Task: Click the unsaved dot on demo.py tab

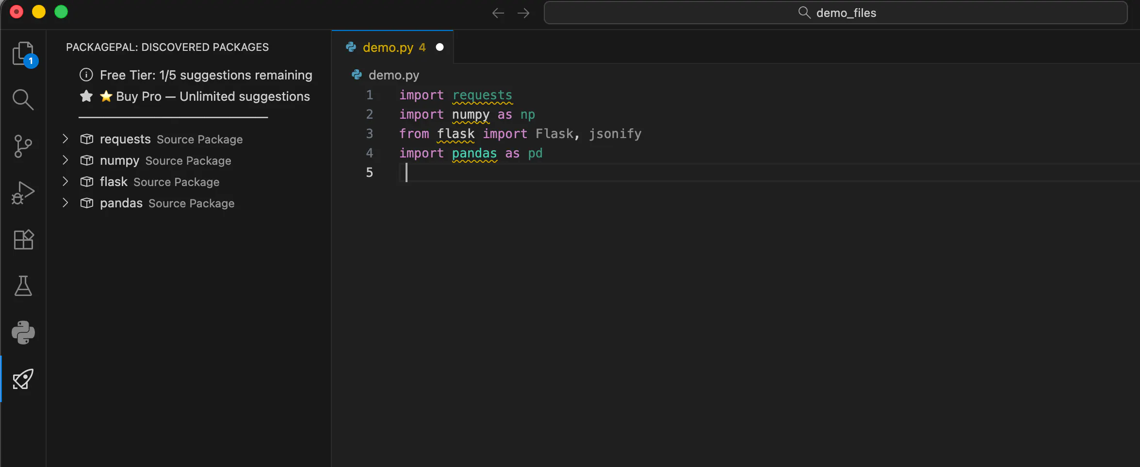Action: point(440,47)
